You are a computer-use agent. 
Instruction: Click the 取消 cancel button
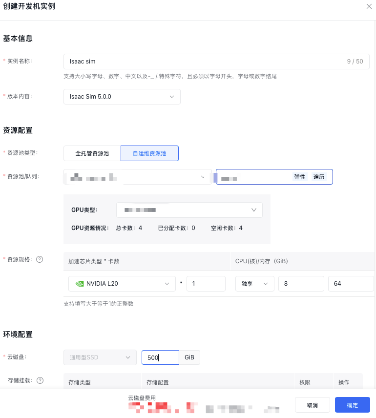point(312,405)
